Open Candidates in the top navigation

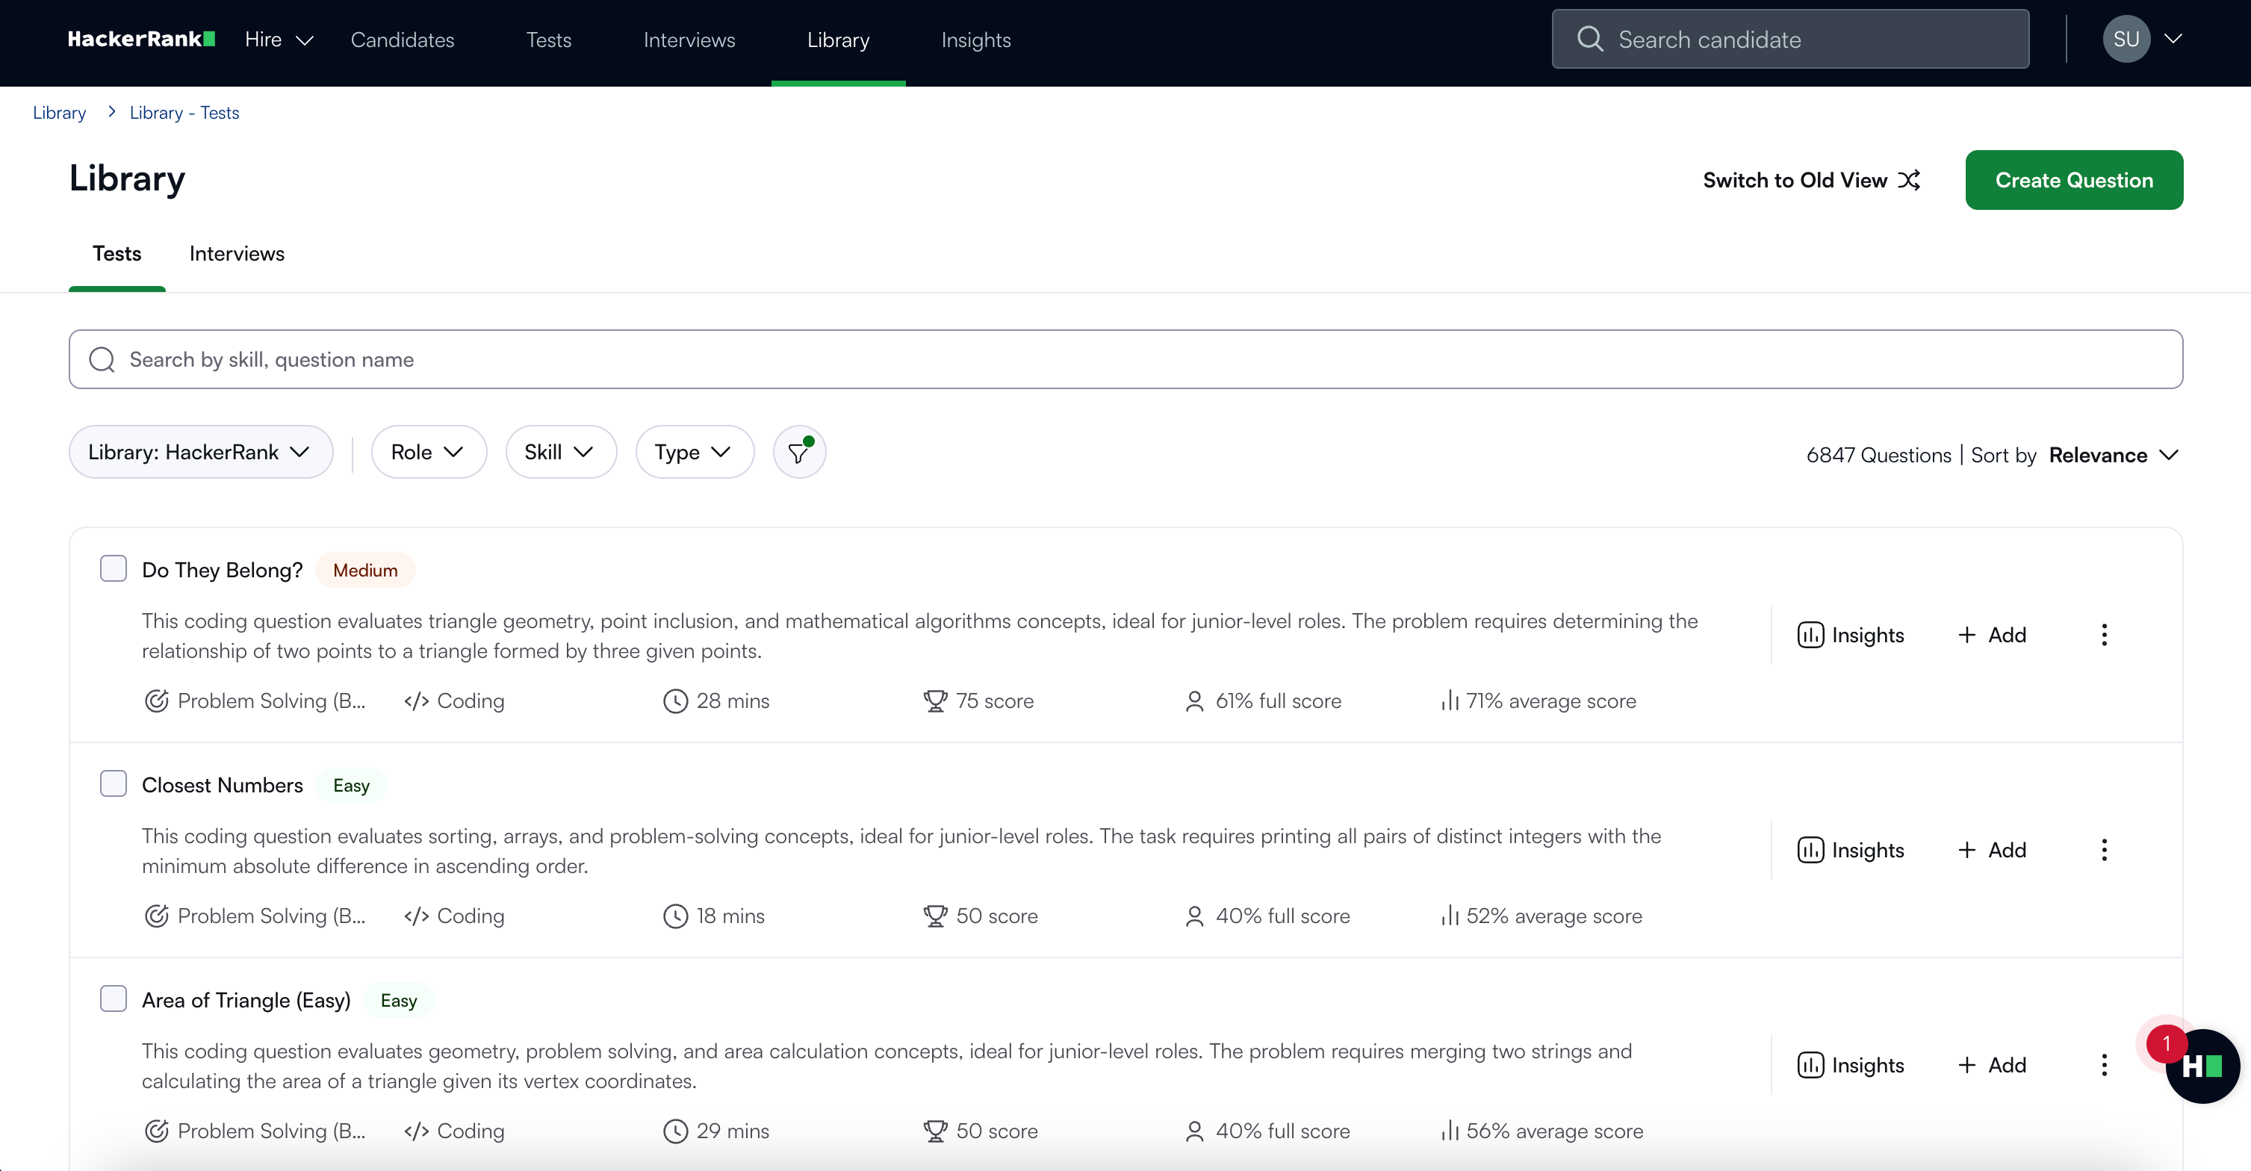click(x=402, y=40)
